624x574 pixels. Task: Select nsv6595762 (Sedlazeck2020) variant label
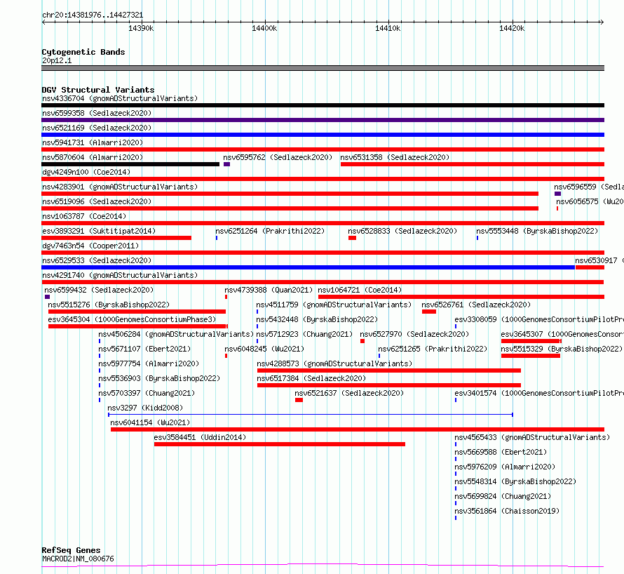[x=278, y=157]
